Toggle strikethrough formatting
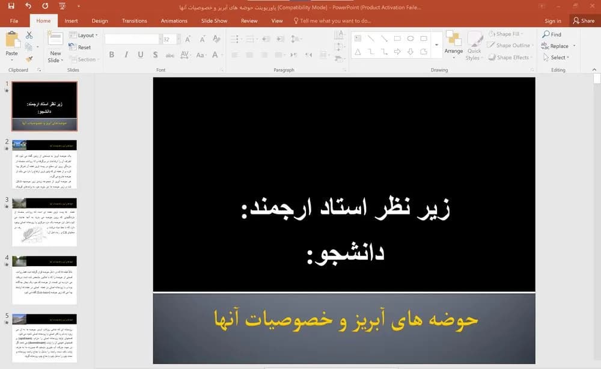The width and height of the screenshot is (601, 369). click(x=170, y=55)
